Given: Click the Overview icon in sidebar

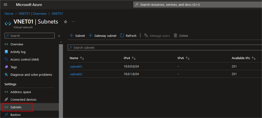Looking at the screenshot, I should 6,44.
